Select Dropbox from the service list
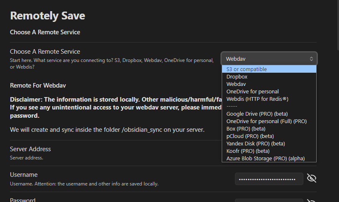Screen dimensions: 339x202 269,76
